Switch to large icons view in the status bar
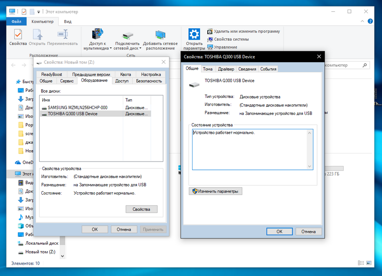This screenshot has width=382, height=276. point(369,263)
